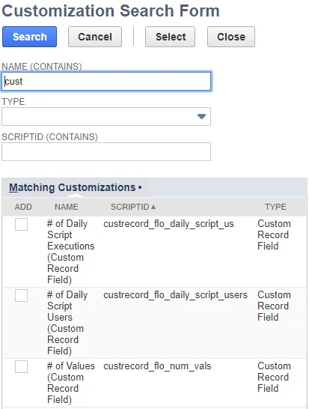Open the Type dropdown list
The height and width of the screenshot is (409, 309).
tap(106, 116)
